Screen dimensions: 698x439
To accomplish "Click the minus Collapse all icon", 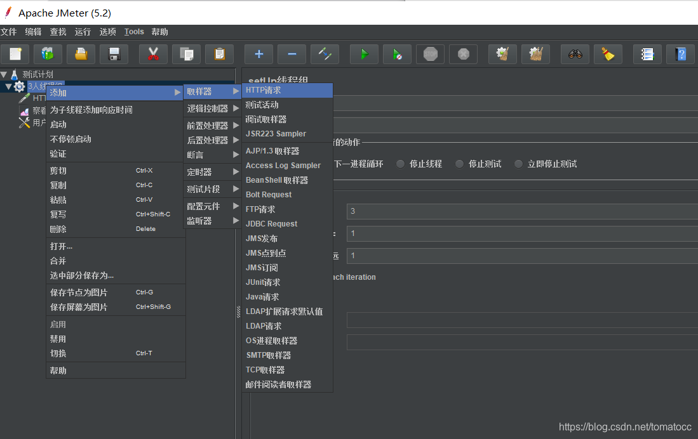I will pyautogui.click(x=292, y=55).
